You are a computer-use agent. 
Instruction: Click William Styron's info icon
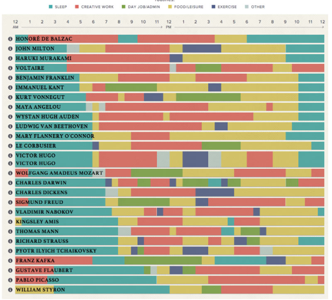(10, 290)
